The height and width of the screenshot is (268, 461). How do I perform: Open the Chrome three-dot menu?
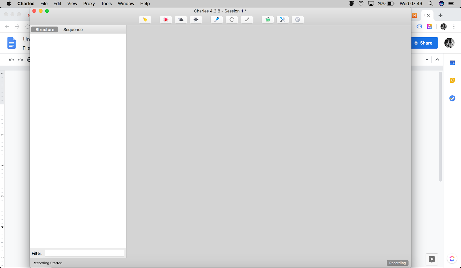[454, 27]
